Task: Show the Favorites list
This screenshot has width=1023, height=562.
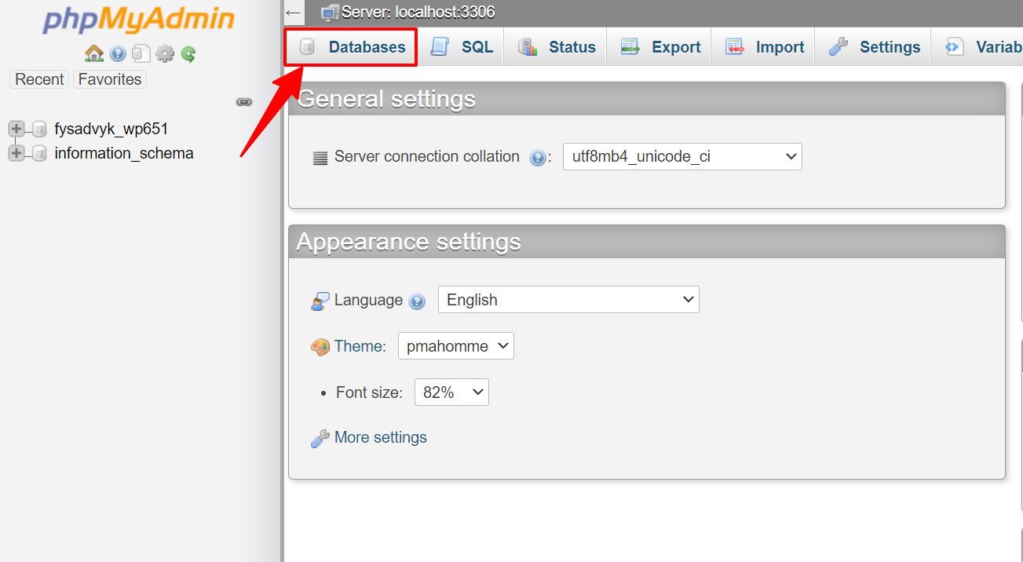Action: [109, 78]
